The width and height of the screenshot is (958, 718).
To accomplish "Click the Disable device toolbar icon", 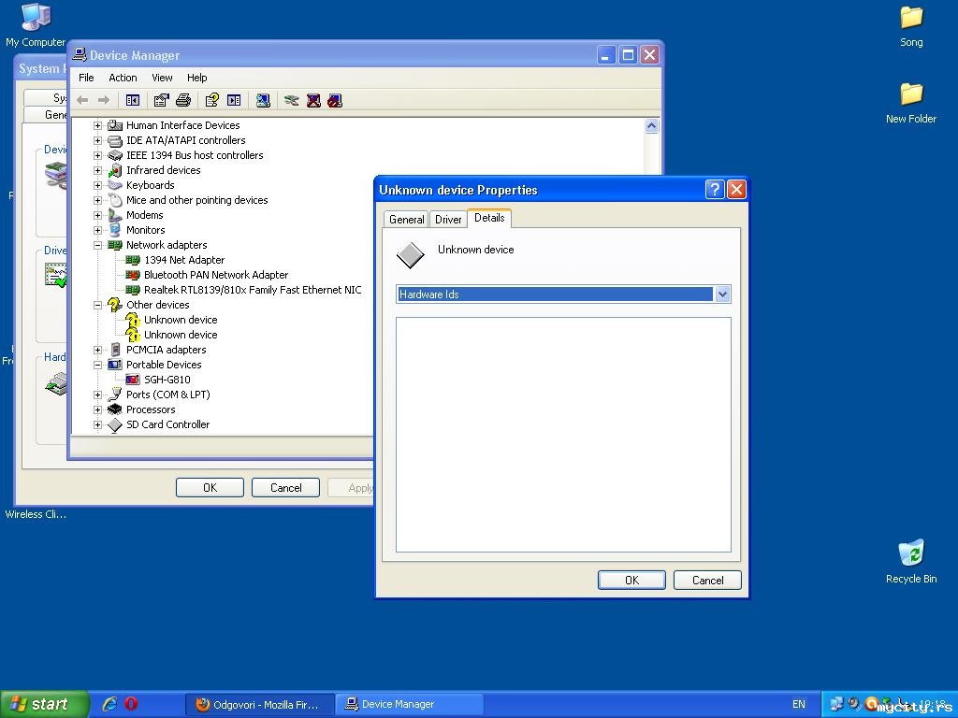I will pyautogui.click(x=335, y=100).
